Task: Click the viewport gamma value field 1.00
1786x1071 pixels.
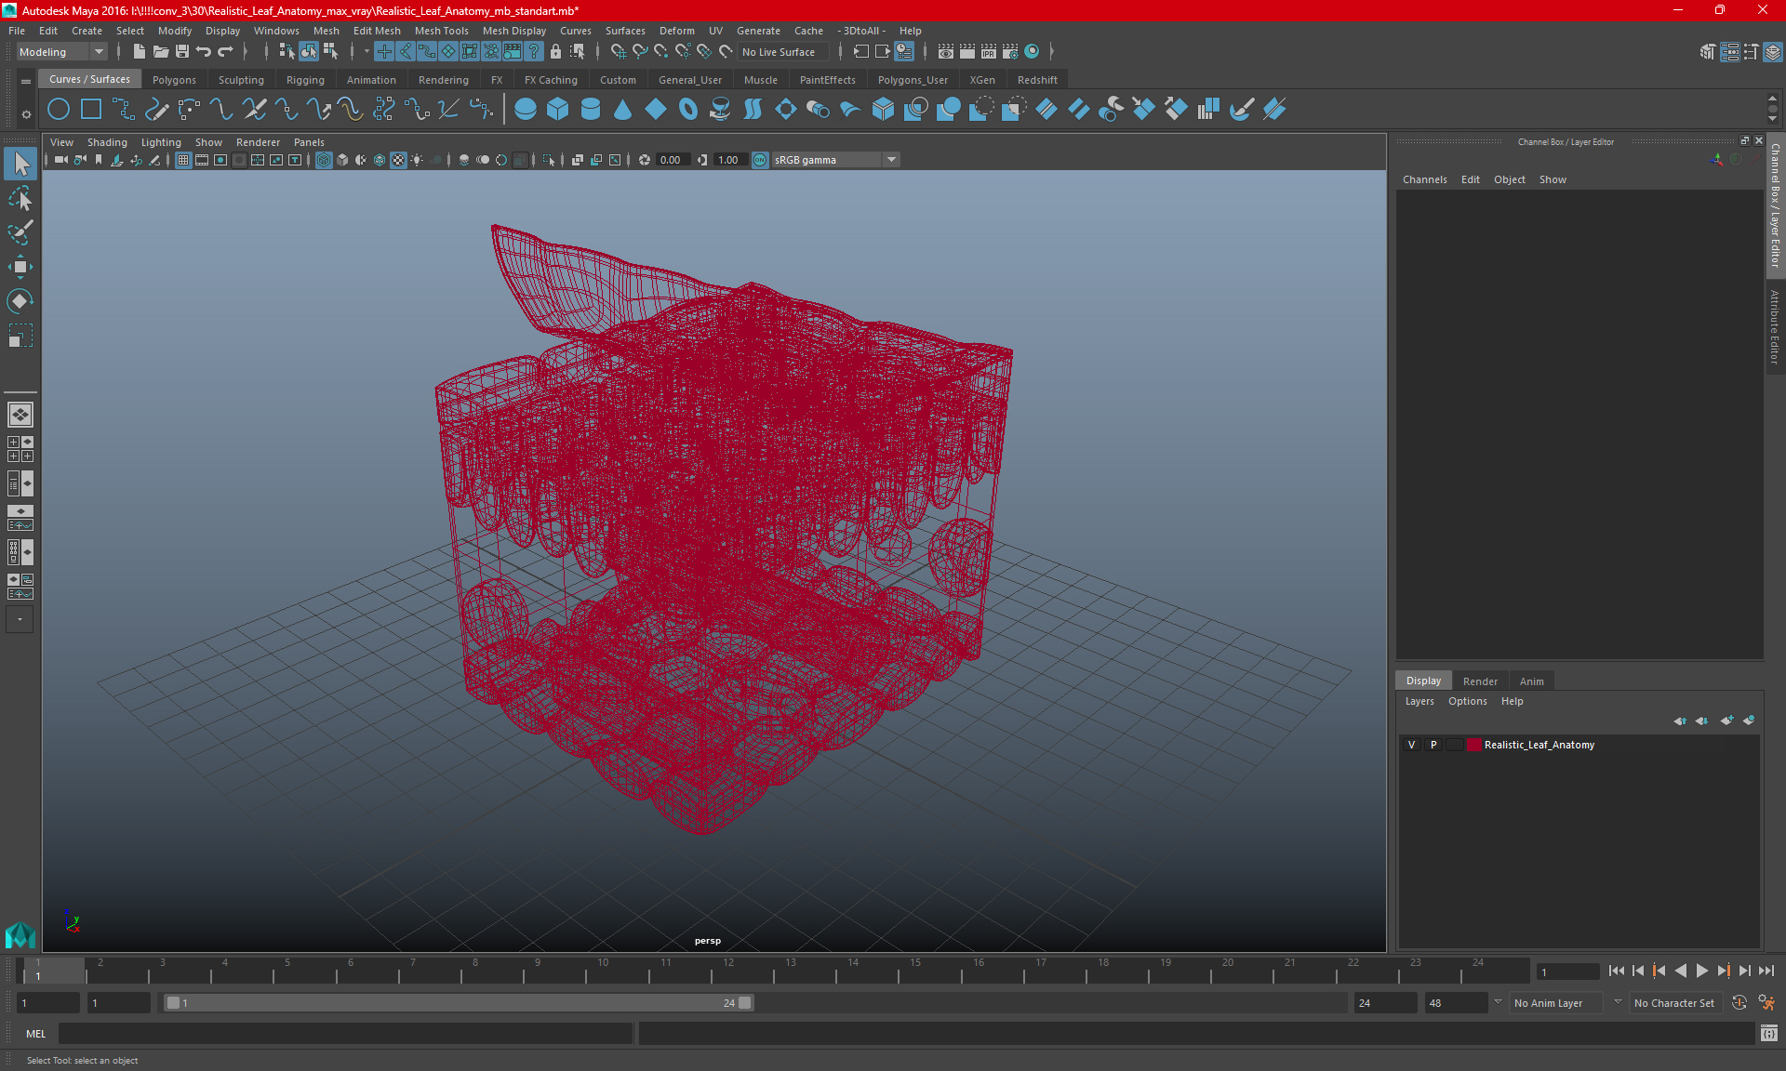Action: click(x=729, y=160)
